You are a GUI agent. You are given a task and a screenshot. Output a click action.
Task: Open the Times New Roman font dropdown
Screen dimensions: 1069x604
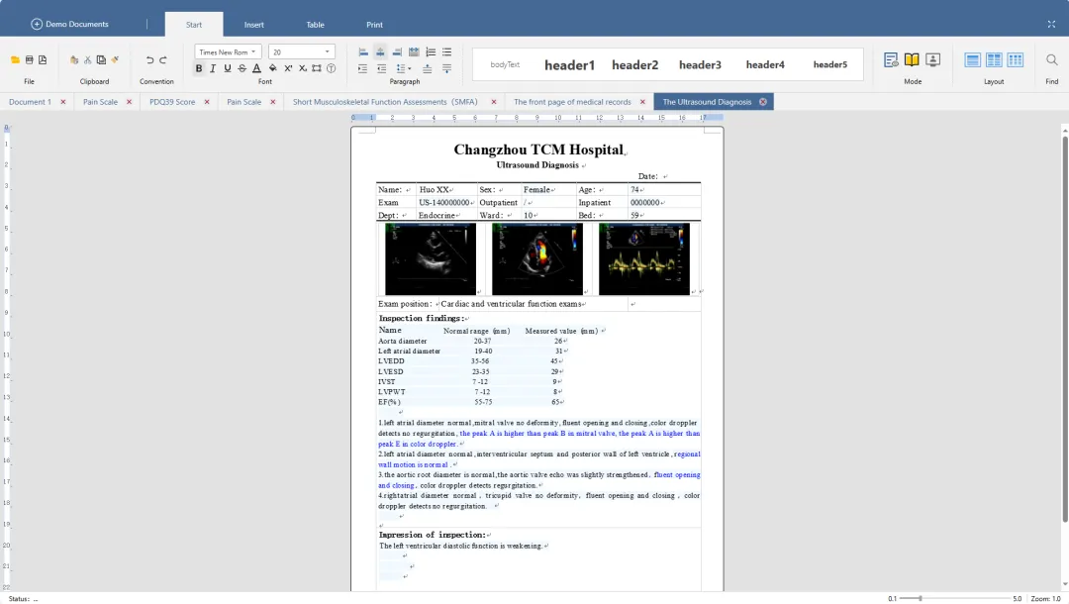click(228, 51)
